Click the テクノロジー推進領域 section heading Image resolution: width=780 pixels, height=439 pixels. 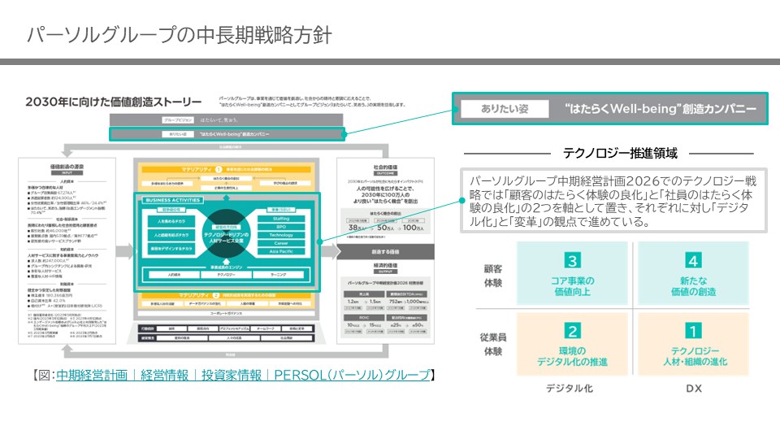[615, 152]
